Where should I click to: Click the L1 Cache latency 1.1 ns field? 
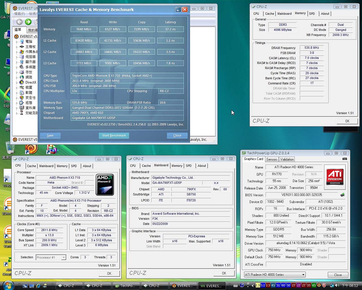[x=171, y=40]
